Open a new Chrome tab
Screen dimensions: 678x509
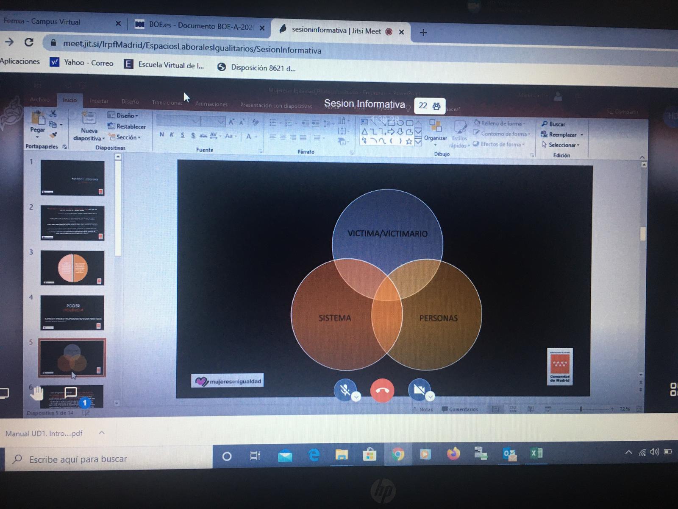pyautogui.click(x=423, y=33)
